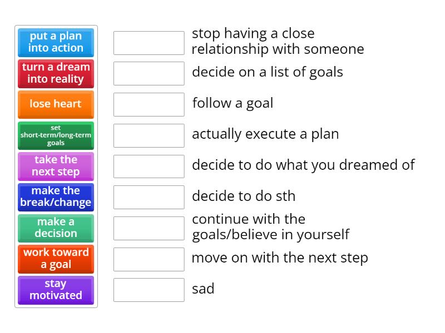
Task: Click the blank slot next to 'follow a goal'
Action: click(149, 104)
